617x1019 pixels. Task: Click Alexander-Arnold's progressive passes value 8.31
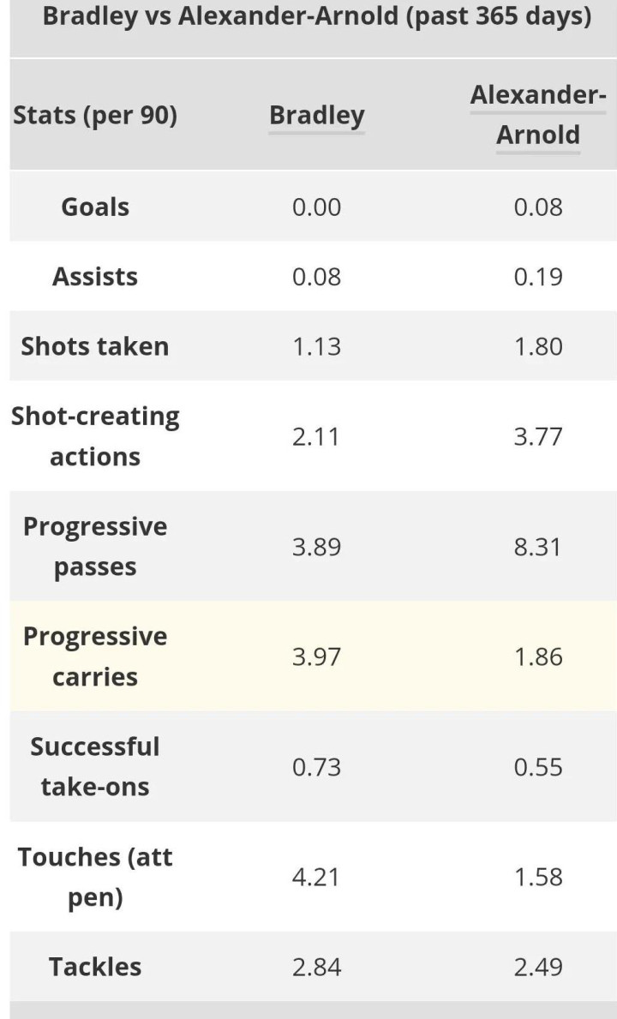point(538,547)
